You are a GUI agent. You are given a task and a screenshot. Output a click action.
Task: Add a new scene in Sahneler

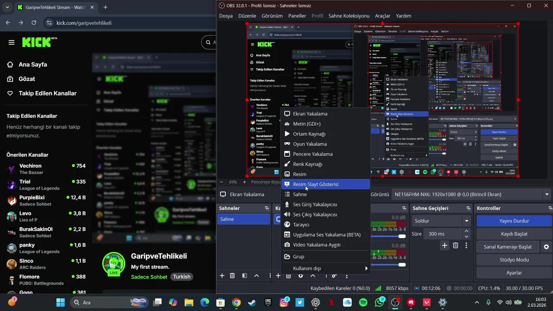[222, 276]
